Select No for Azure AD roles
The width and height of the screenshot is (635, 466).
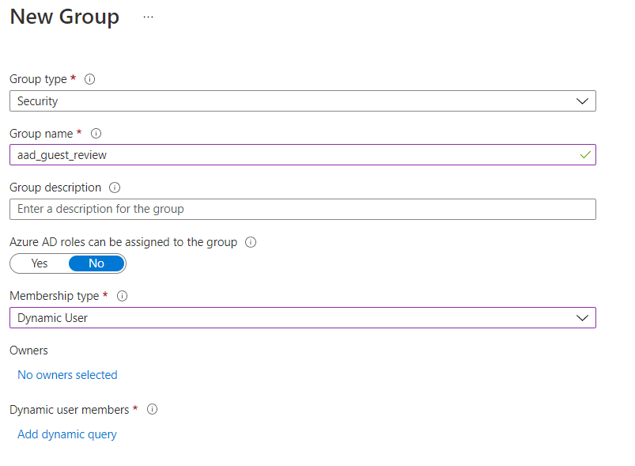tap(96, 263)
